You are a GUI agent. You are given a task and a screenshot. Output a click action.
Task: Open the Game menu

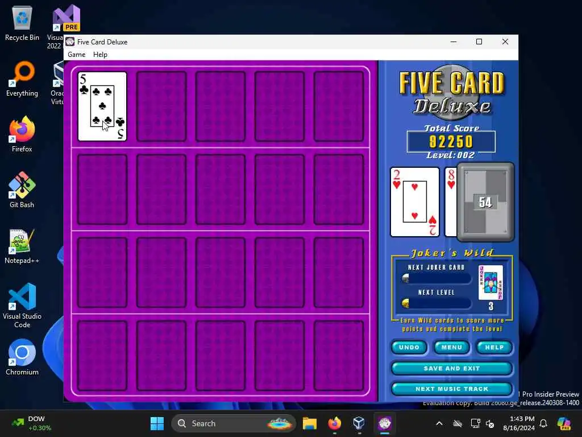click(x=77, y=55)
